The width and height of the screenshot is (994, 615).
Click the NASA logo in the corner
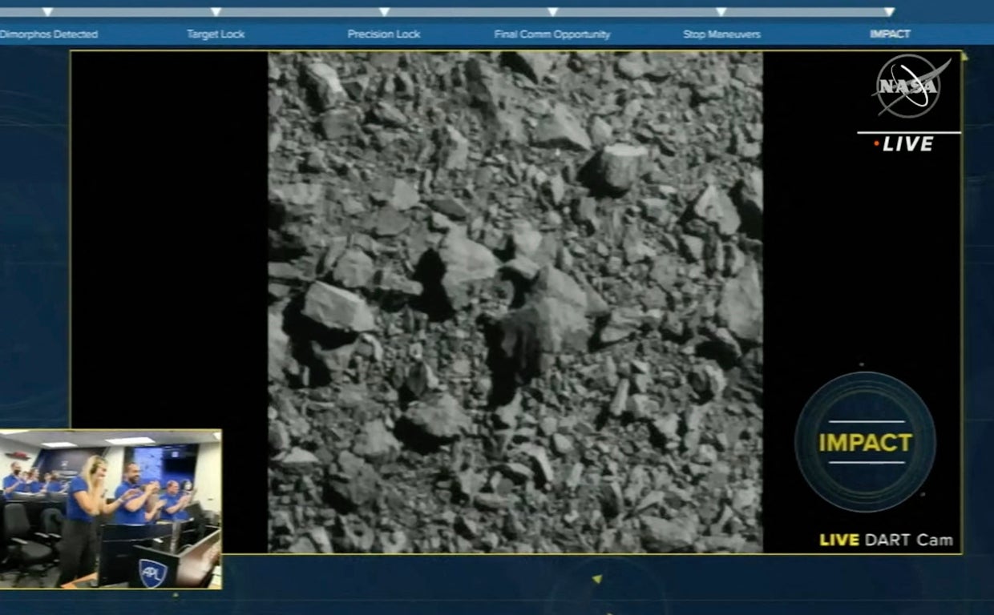pyautogui.click(x=911, y=86)
